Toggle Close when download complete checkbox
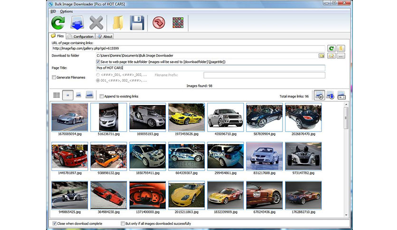 point(55,223)
